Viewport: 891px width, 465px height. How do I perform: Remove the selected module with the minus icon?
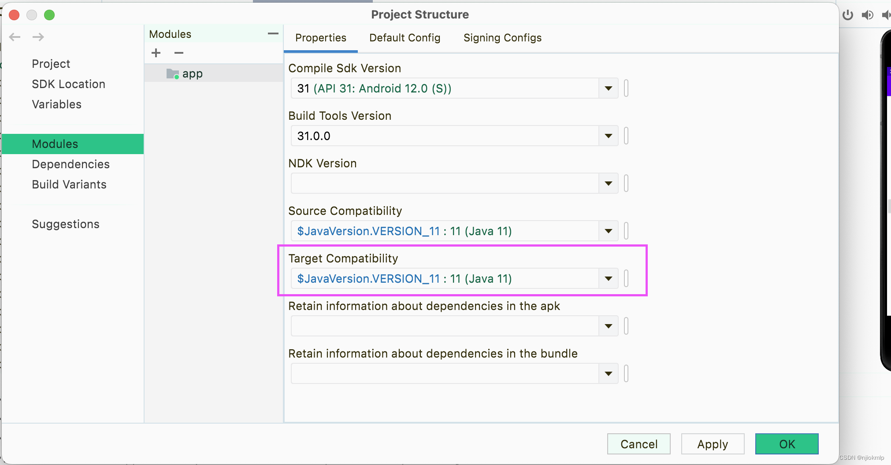[x=178, y=53]
